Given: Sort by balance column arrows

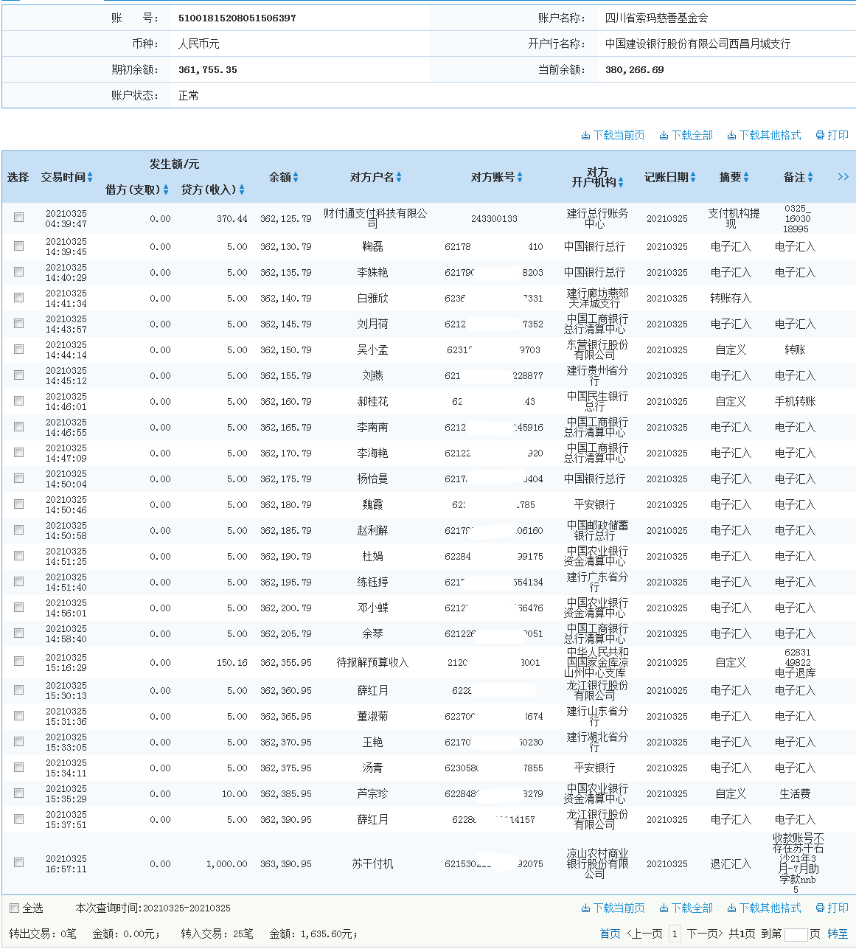Looking at the screenshot, I should [x=296, y=178].
